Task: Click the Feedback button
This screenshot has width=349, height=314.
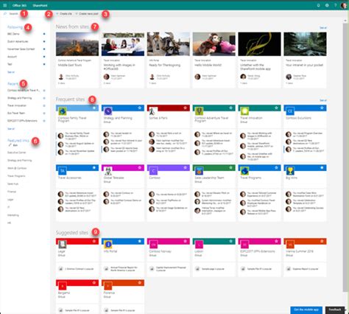Action: pyautogui.click(x=335, y=310)
